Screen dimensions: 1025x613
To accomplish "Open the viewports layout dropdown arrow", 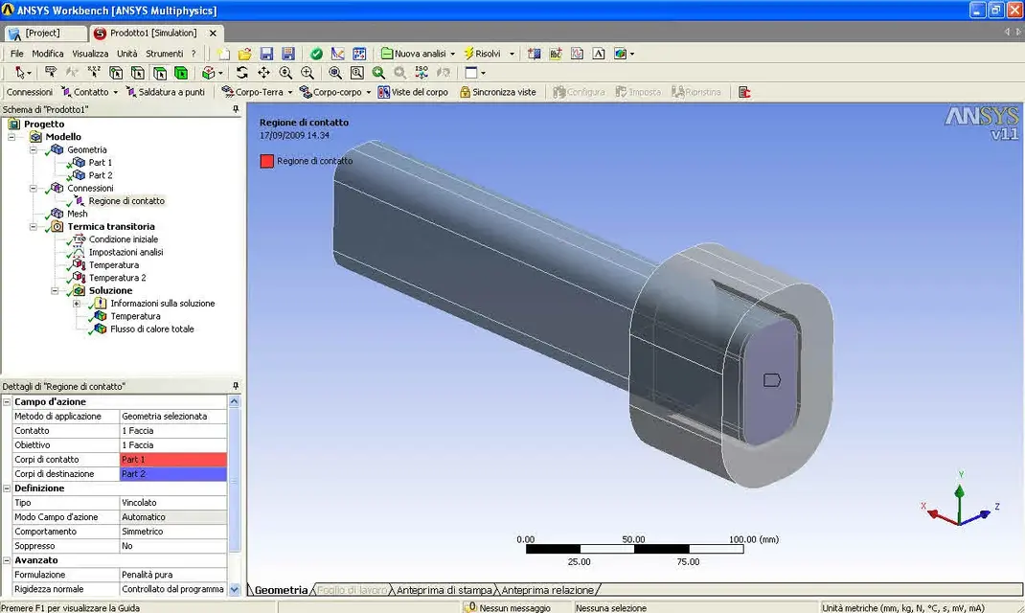I will click(483, 73).
